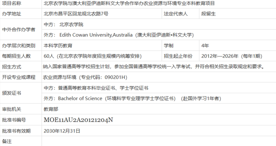Click the 批准书有效期 label
The image size is (276, 146).
point(16,131)
